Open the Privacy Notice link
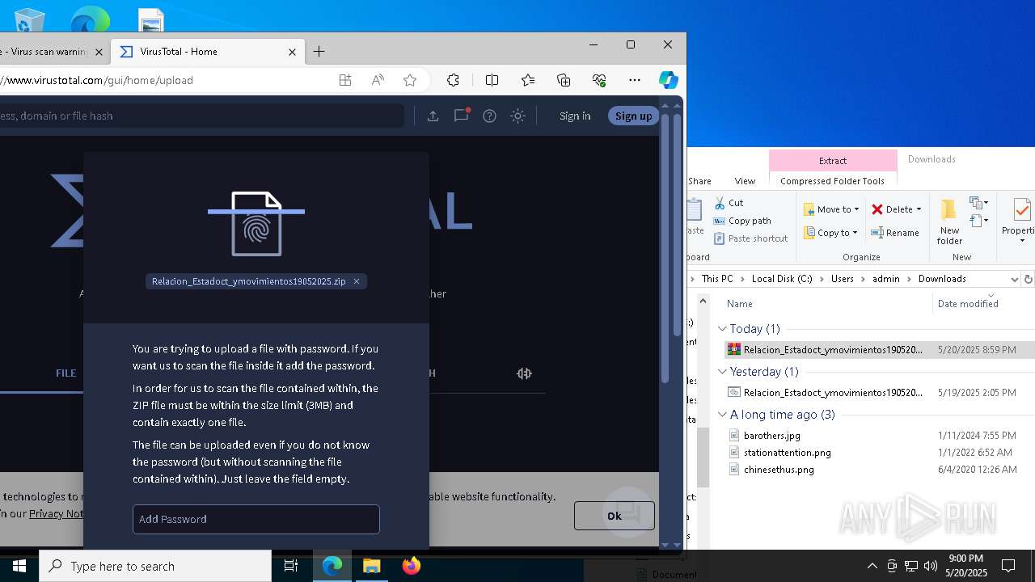1035x582 pixels. (x=56, y=513)
